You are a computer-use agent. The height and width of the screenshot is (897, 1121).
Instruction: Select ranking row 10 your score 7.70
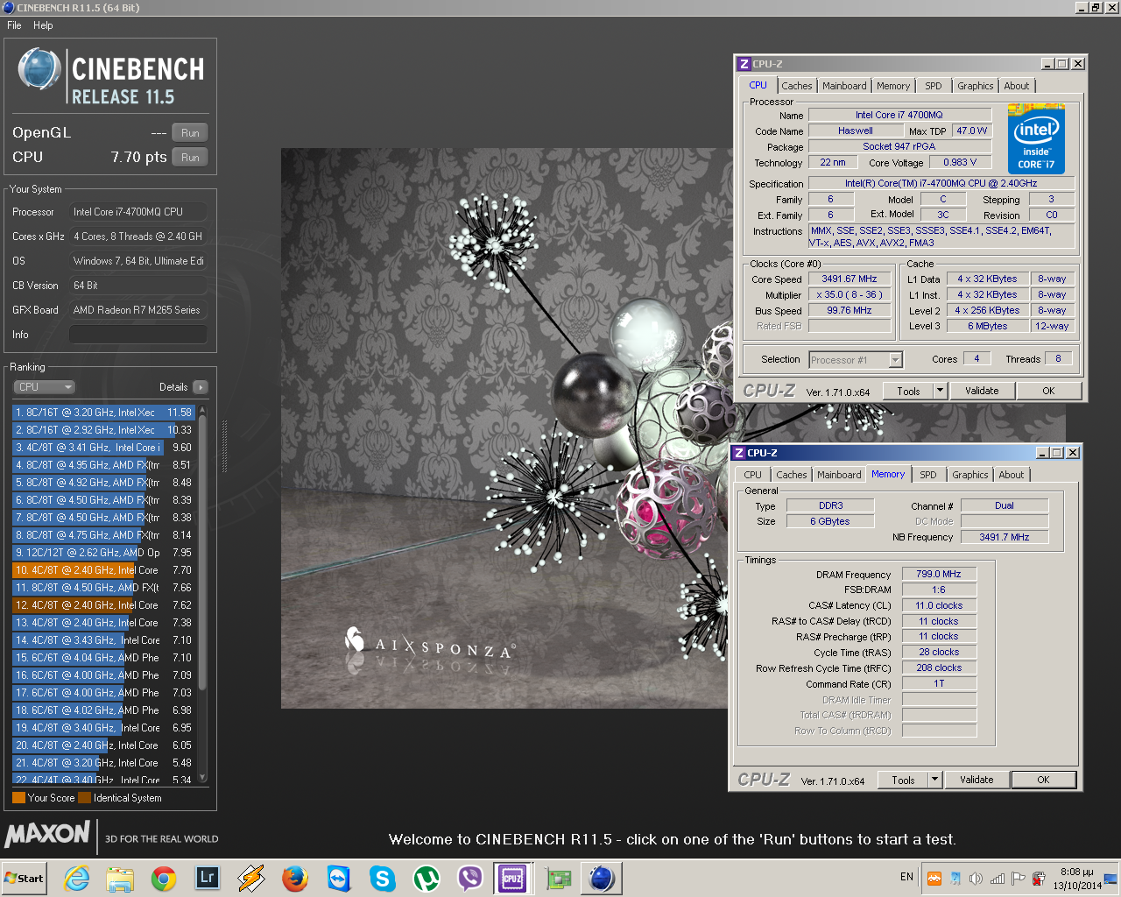(103, 570)
